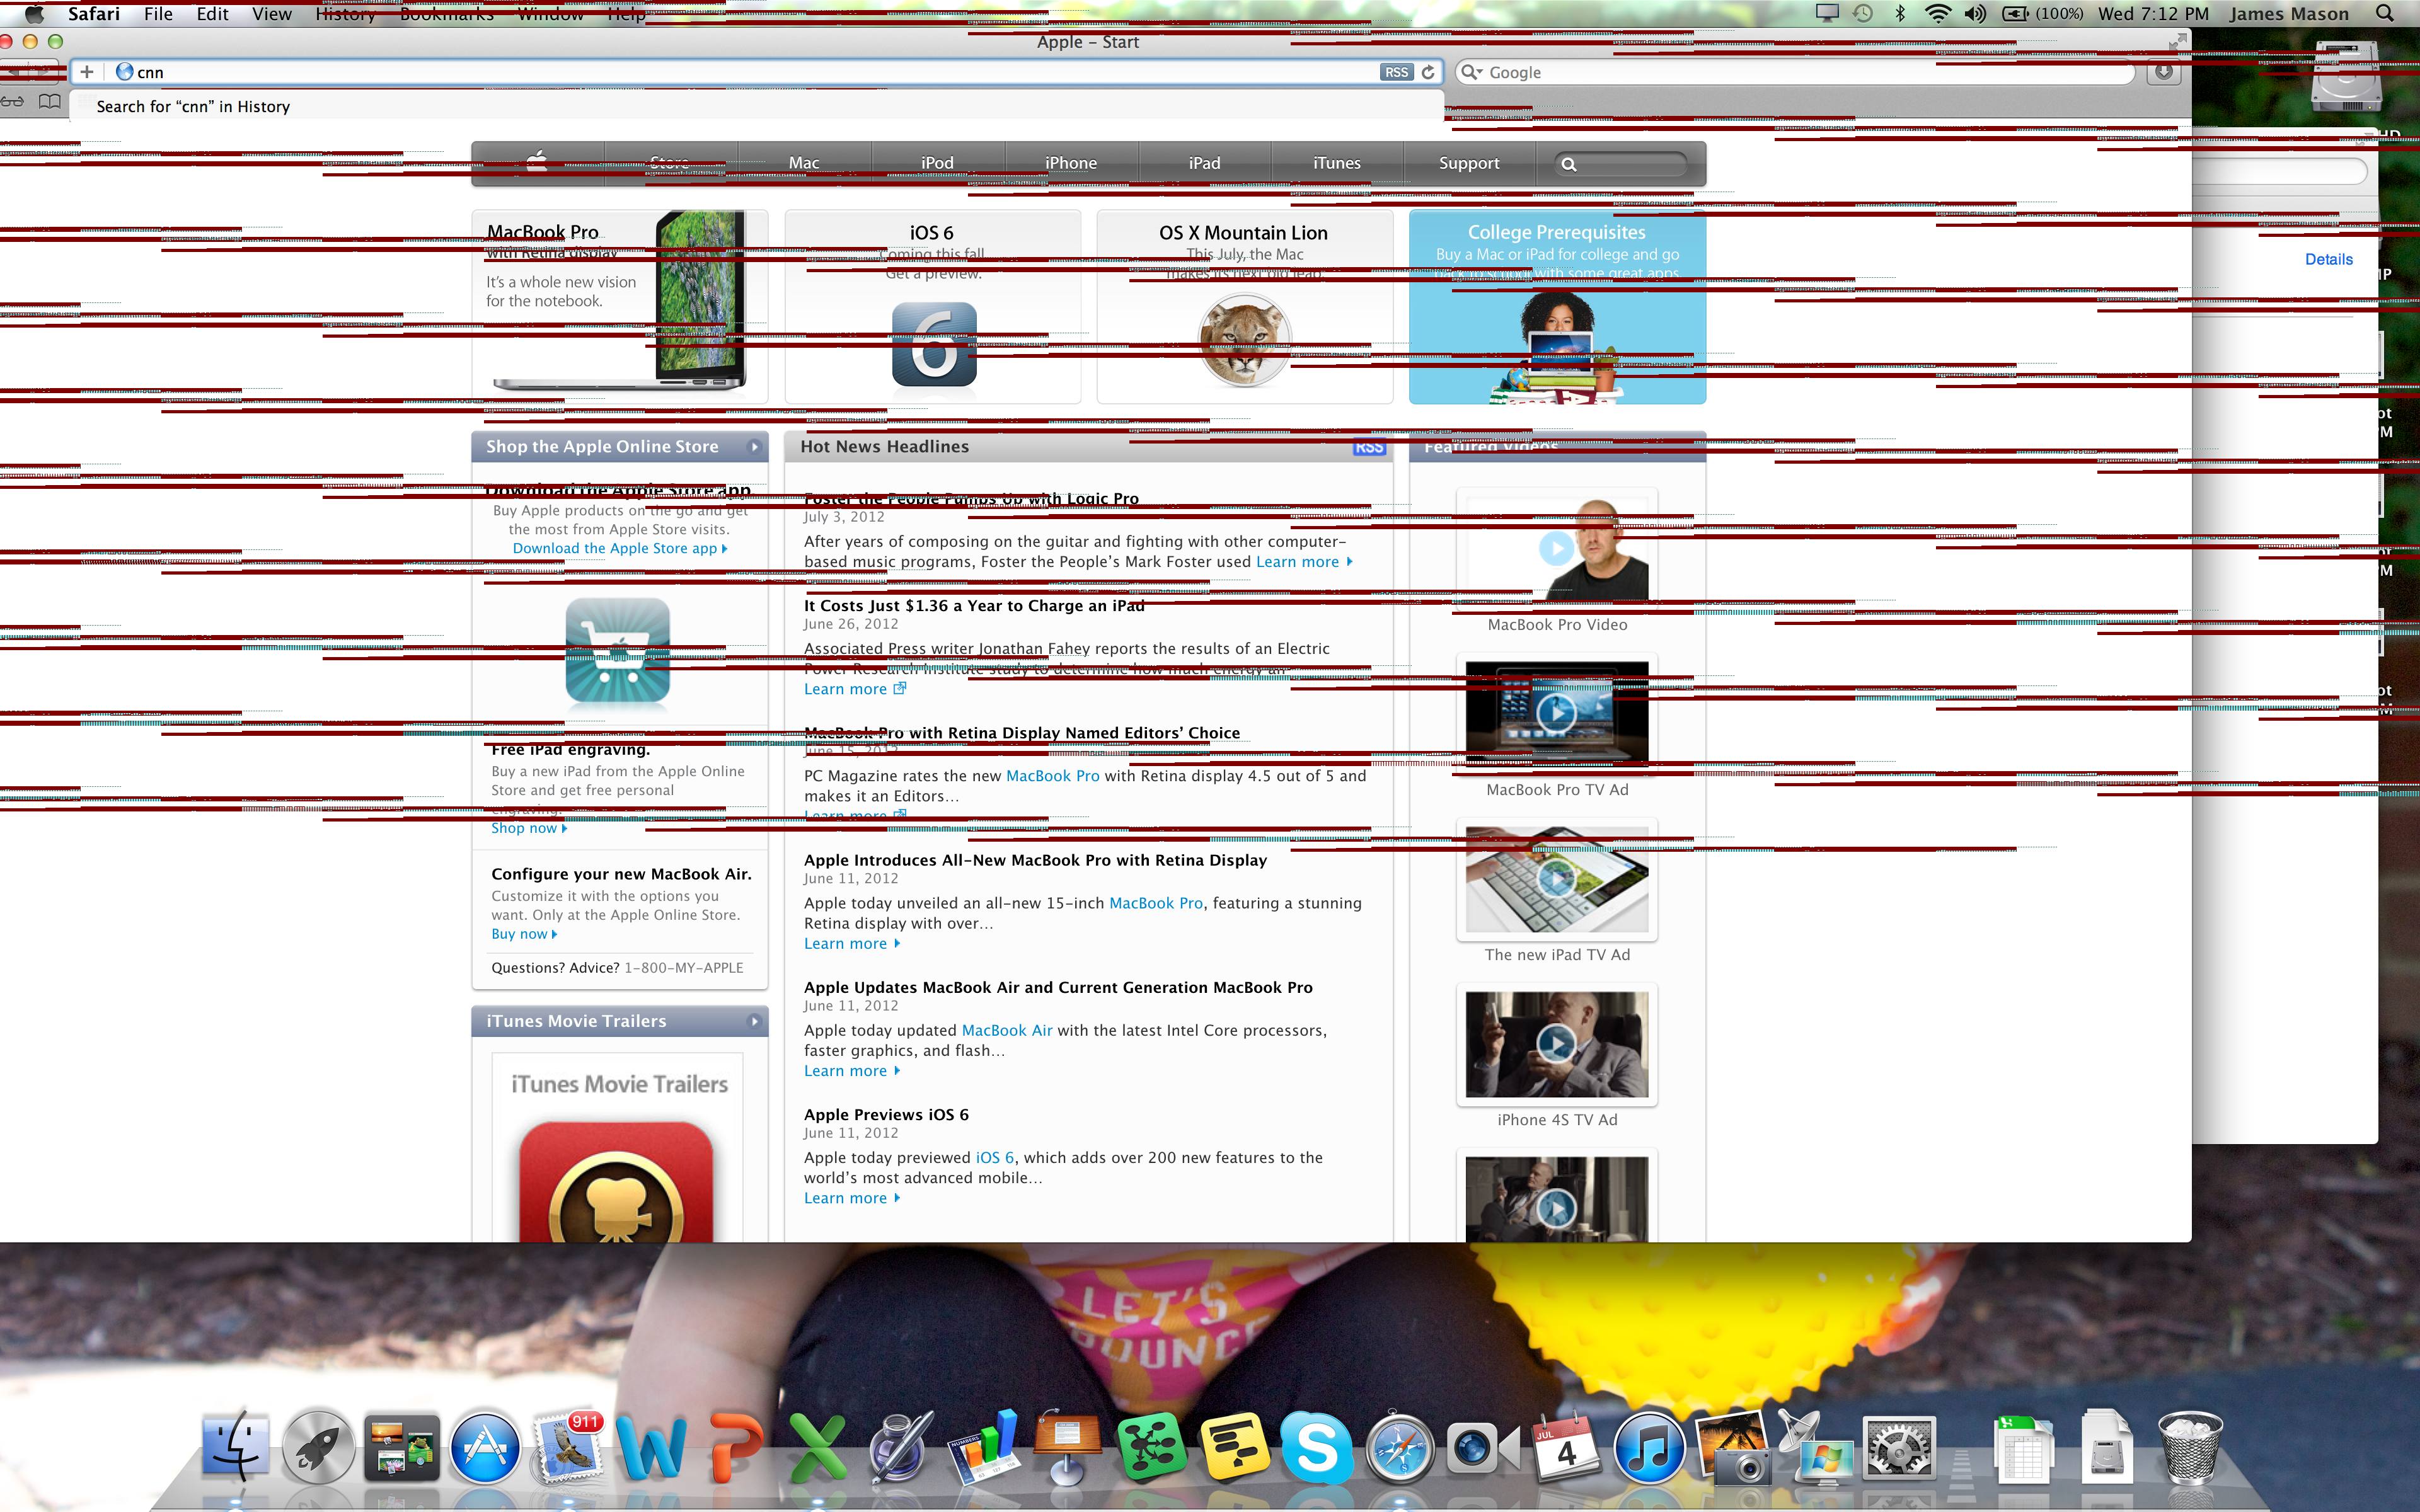Expand Shop the Apple Online Store arrow

click(755, 447)
